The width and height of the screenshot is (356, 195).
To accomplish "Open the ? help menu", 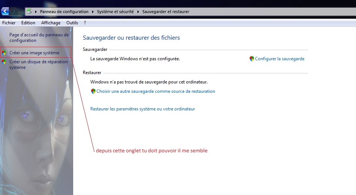I will 85,23.
